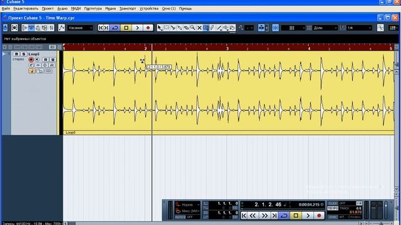
Task: Open the Транспорт menu
Action: (128, 8)
